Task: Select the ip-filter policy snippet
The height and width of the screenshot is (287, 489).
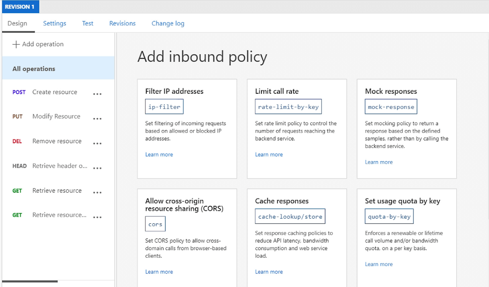Action: (164, 106)
